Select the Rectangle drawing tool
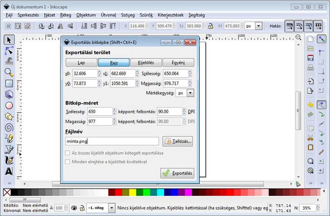This screenshot has width=330, height=216. click(x=9, y=83)
